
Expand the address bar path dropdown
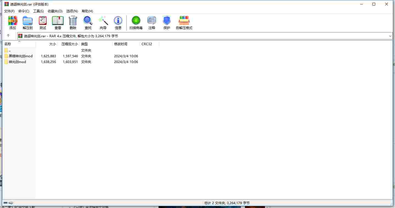pyautogui.click(x=390, y=36)
